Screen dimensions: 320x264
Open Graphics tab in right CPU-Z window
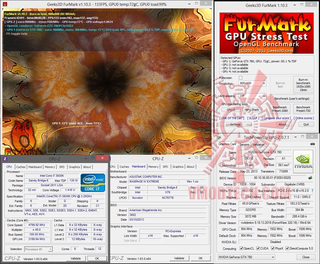(x=178, y=167)
